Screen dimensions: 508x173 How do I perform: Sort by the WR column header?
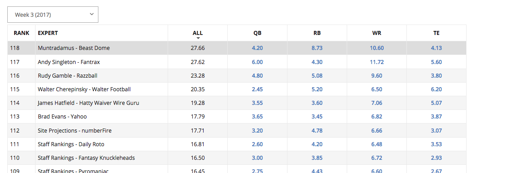[x=377, y=33]
